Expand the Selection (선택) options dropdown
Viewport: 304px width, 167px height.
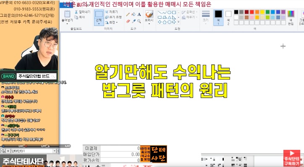pos(99,24)
